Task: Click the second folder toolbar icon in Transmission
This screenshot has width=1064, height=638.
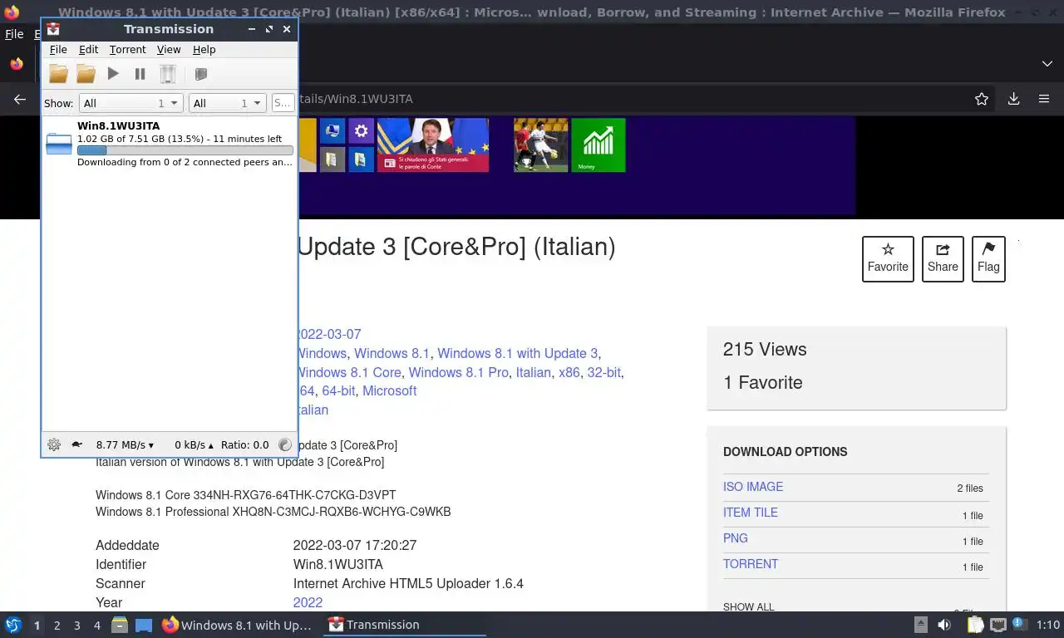Action: (x=86, y=74)
